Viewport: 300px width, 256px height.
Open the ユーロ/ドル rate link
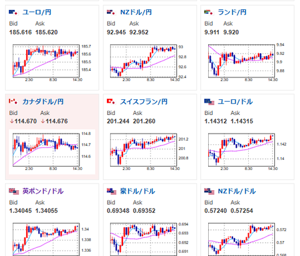[x=235, y=102]
